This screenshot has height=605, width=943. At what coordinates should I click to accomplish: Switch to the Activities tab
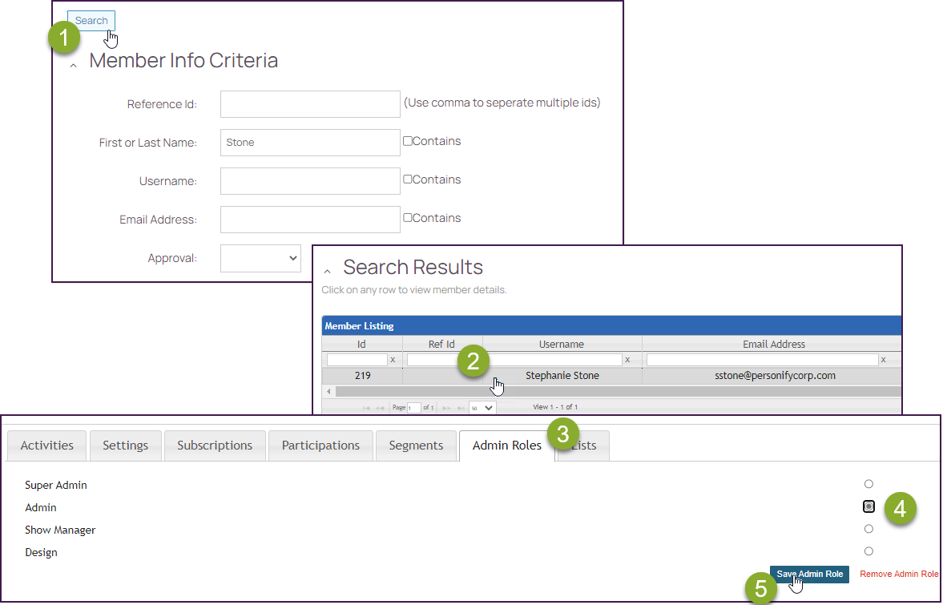(x=47, y=446)
